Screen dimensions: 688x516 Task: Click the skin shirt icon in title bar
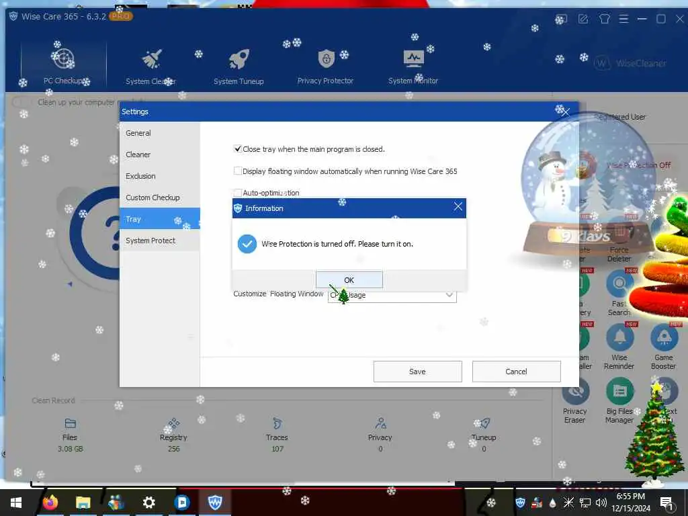coord(604,19)
